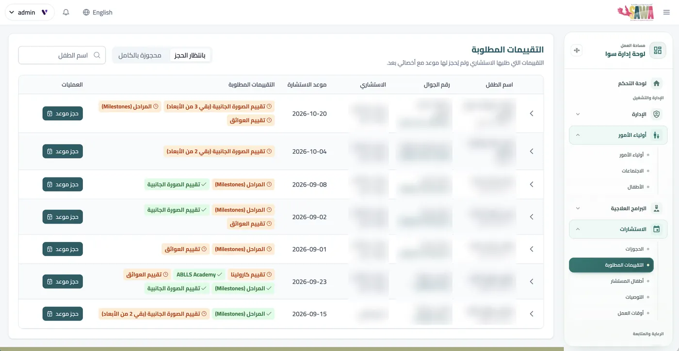Select التقييمات المطلوبة in the sidebar
679x351 pixels.
(611, 265)
